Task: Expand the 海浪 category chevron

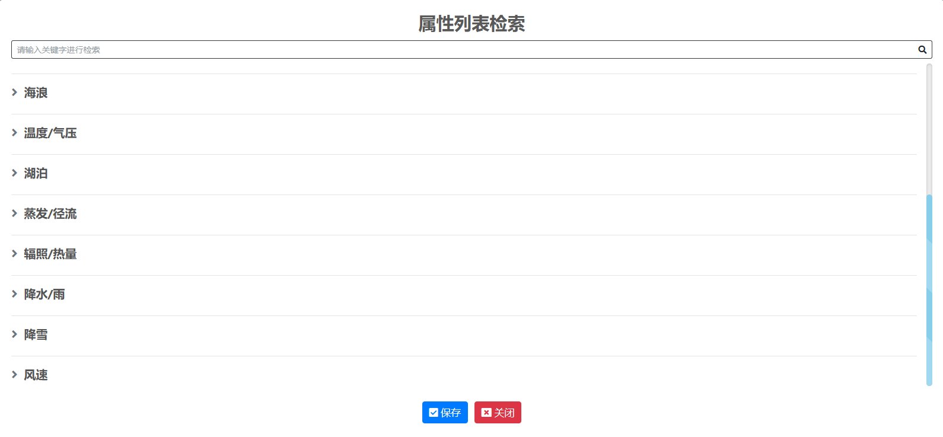Action: [14, 92]
